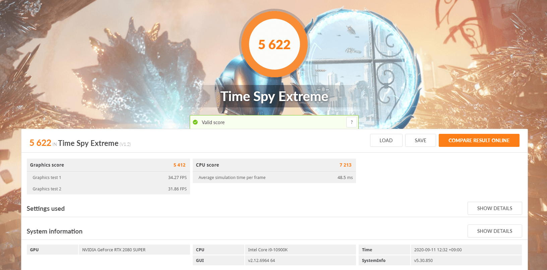Click the 'Graphics test 1' row label

(47, 178)
